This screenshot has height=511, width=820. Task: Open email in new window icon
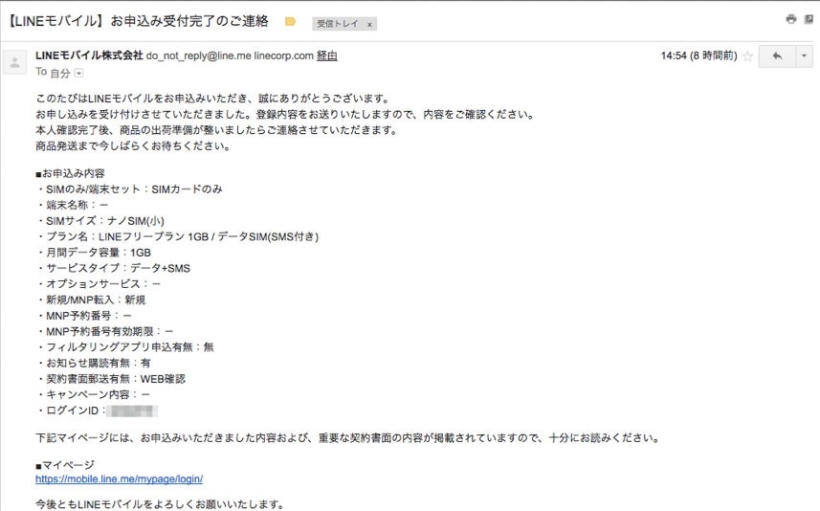pos(809,19)
